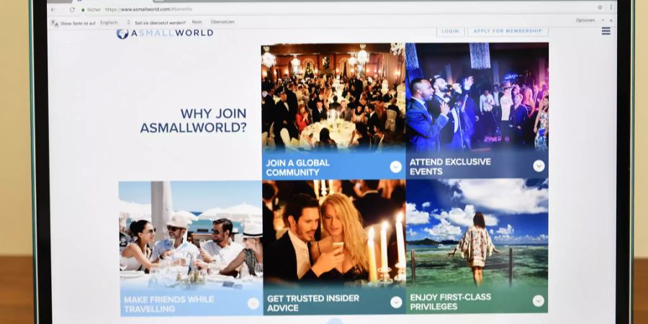Open the candlelit couple insider advice photo
Screen dimensions: 648x324
click(334, 233)
